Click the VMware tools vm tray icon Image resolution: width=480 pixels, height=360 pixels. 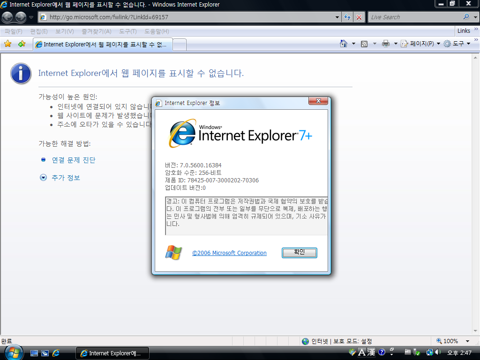pos(408,352)
